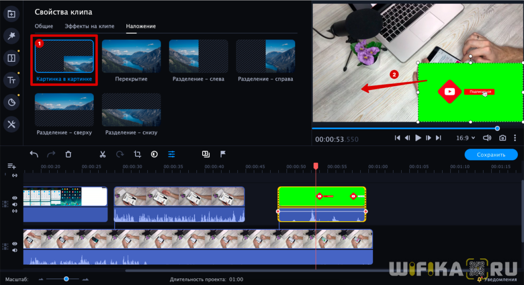Viewport: 524px width, 285px height.
Task: Open the Эффекты на клипе tab
Action: coord(90,26)
